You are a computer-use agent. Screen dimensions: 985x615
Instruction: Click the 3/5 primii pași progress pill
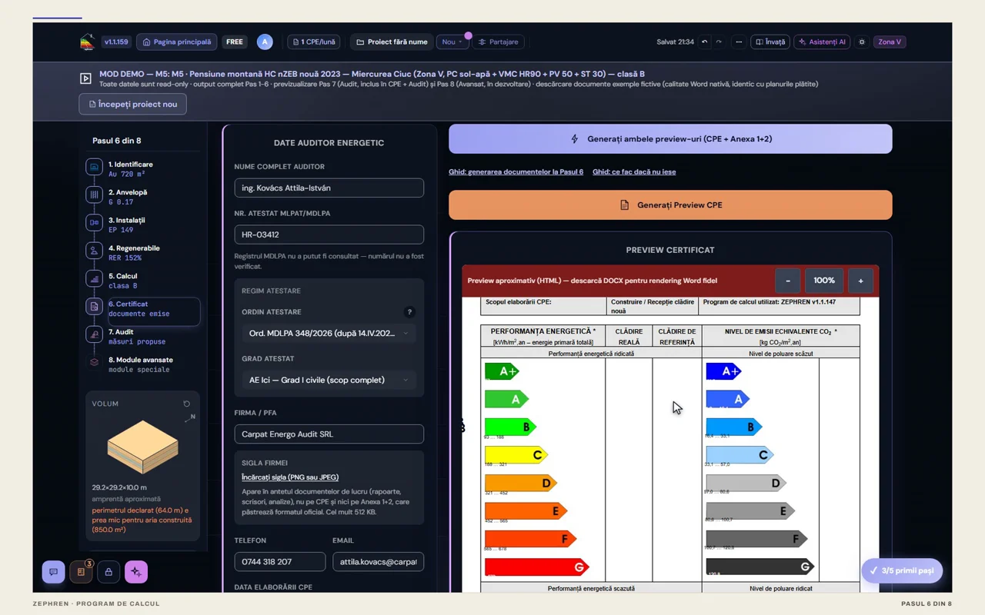click(902, 570)
